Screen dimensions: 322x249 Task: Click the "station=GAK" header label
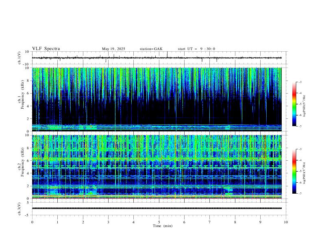(x=151, y=49)
